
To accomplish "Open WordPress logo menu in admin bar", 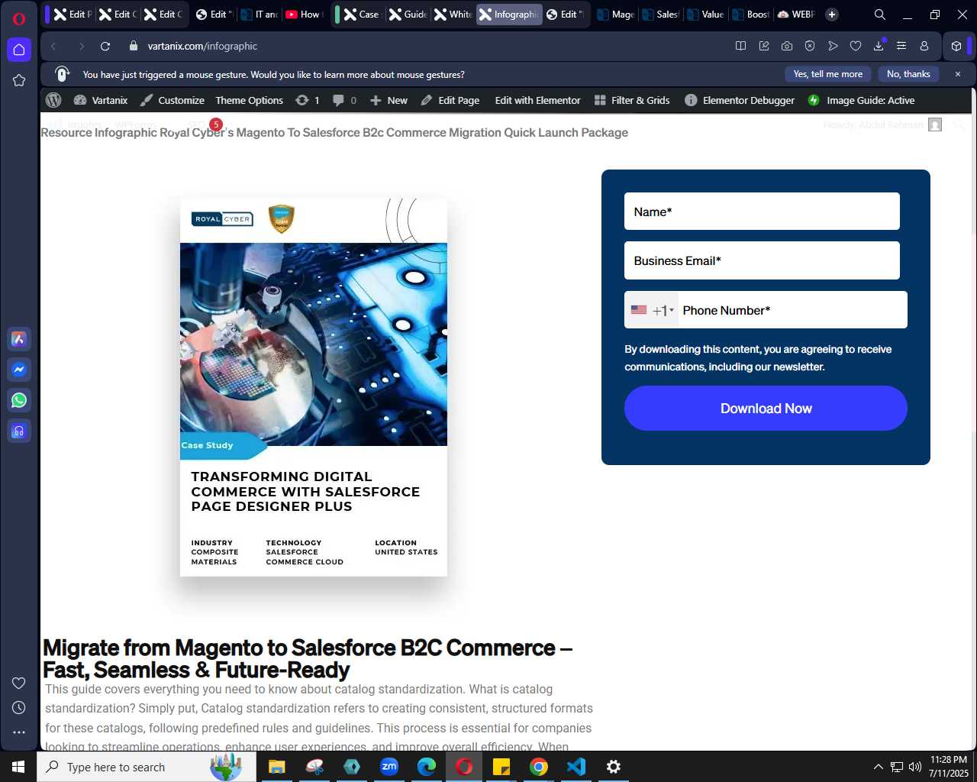I will pyautogui.click(x=53, y=100).
